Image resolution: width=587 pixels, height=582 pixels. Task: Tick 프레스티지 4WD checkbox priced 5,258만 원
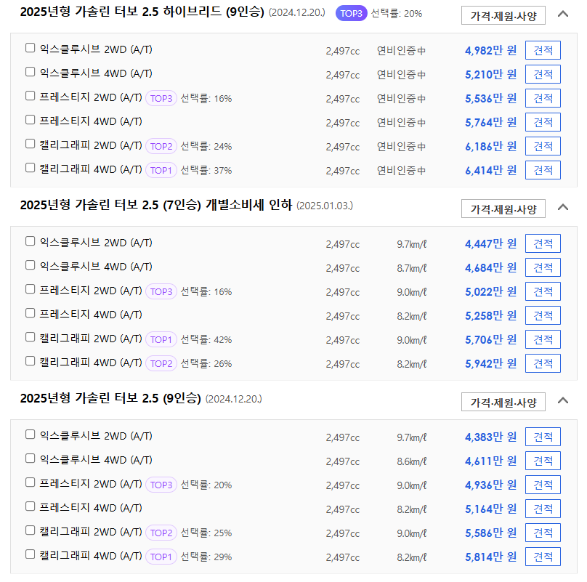pos(30,313)
